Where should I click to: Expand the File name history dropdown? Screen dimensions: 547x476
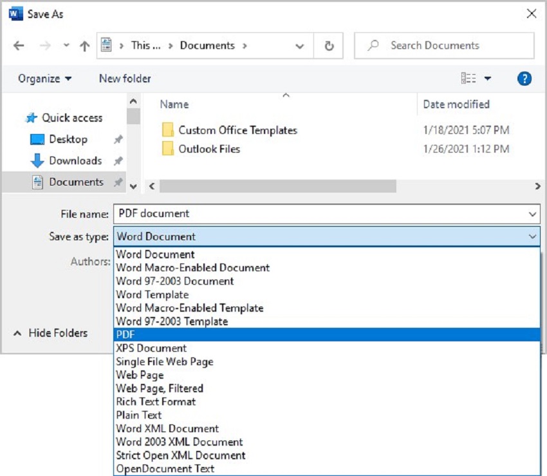(532, 214)
